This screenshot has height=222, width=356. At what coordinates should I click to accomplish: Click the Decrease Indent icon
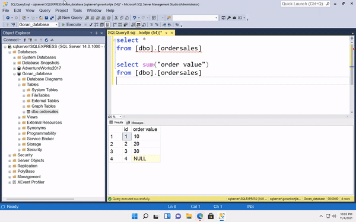pyautogui.click(x=164, y=24)
